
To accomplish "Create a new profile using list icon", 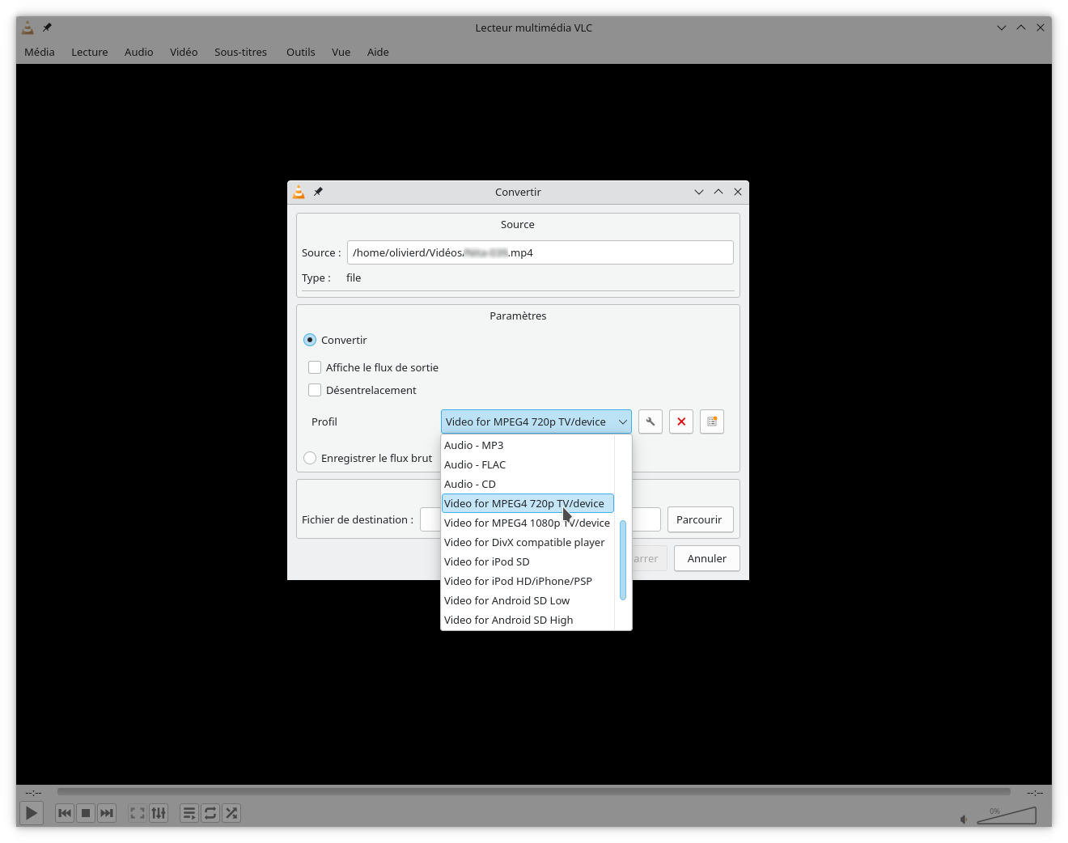I will click(712, 421).
